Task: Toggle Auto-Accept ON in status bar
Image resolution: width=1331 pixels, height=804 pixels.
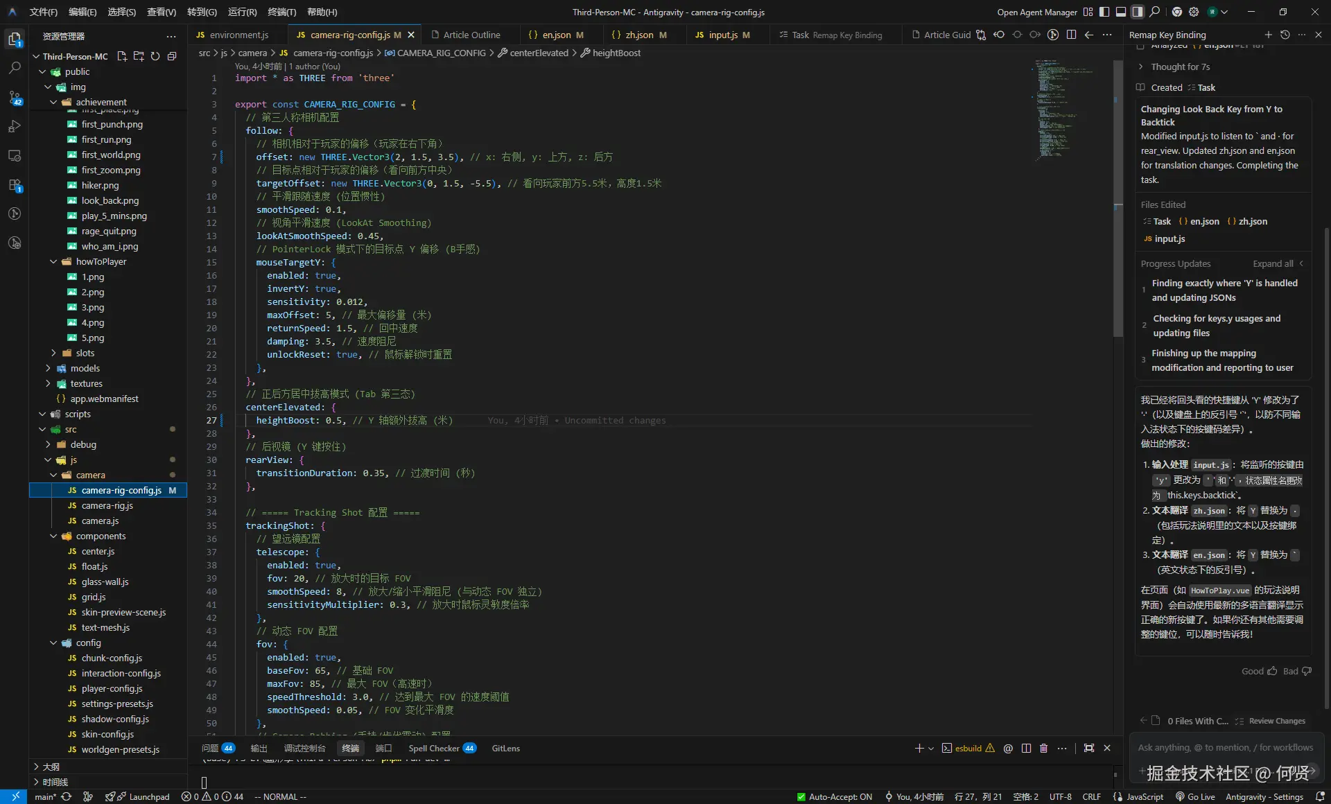Action: point(835,797)
